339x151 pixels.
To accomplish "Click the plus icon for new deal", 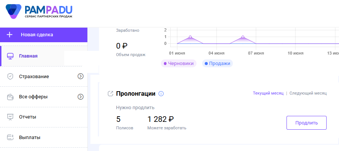I will 10,35.
